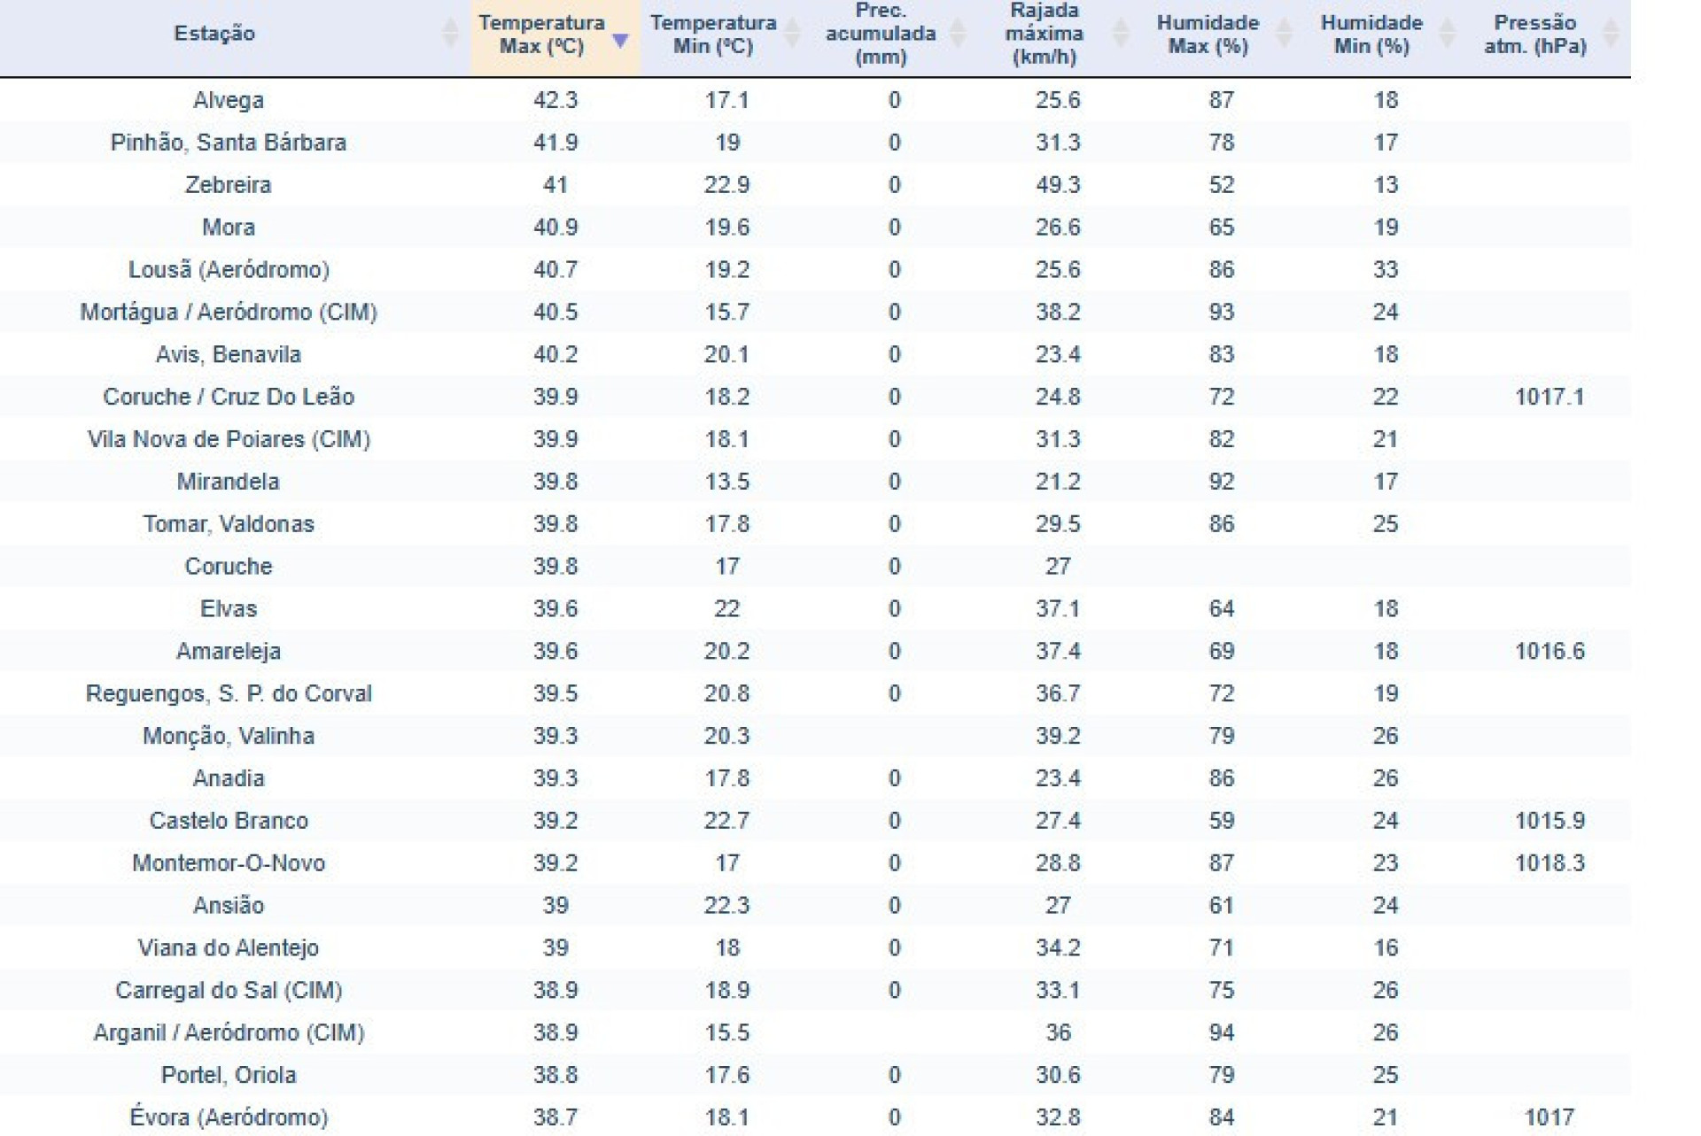Click sort arrows beside Humidade Min header
This screenshot has height=1136, width=1701.
(x=1447, y=34)
